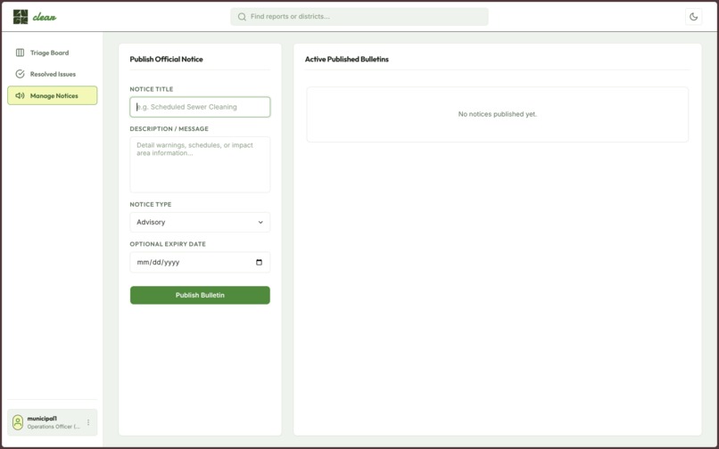Screen dimensions: 719x449
Task: Click the Publish Official Notice heading
Action: [x=167, y=59]
